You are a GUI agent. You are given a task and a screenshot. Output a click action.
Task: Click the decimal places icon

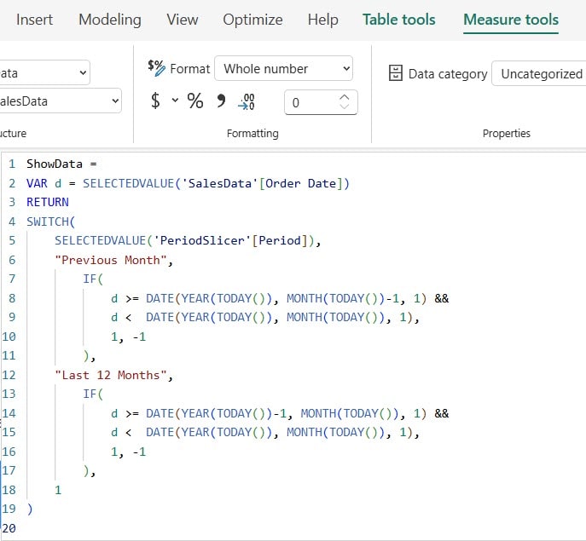click(x=247, y=101)
